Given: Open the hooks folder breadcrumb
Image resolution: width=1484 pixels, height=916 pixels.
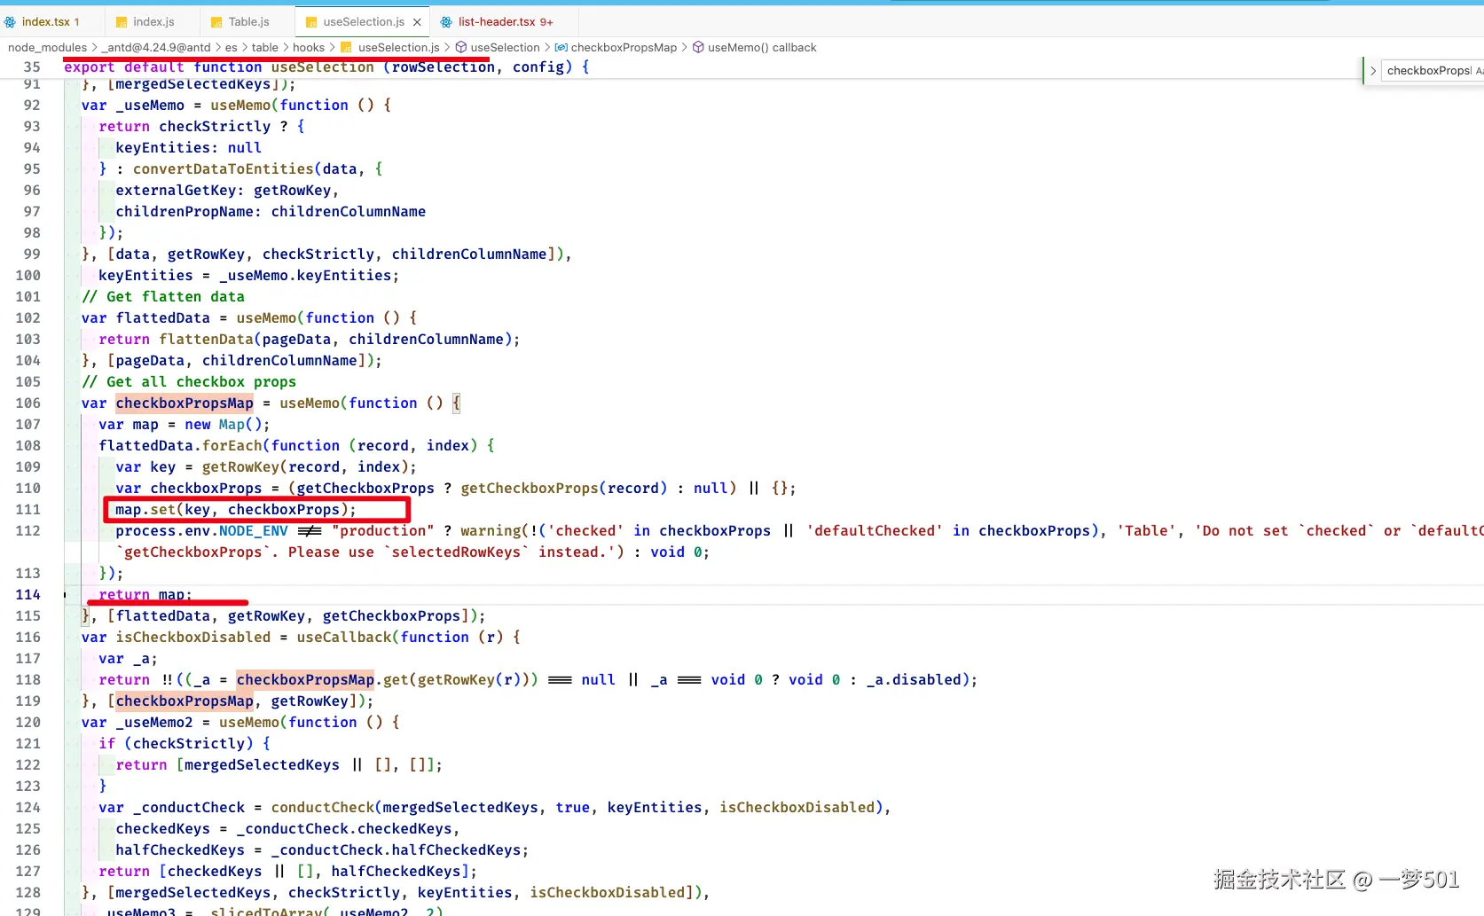Looking at the screenshot, I should point(309,48).
